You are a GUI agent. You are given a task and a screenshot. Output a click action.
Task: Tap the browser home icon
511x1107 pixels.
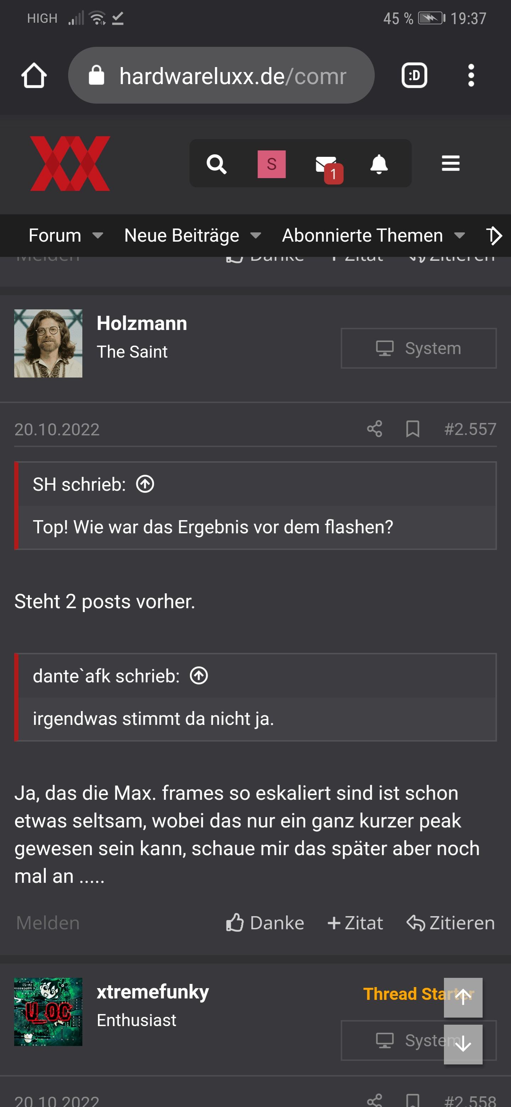(34, 76)
